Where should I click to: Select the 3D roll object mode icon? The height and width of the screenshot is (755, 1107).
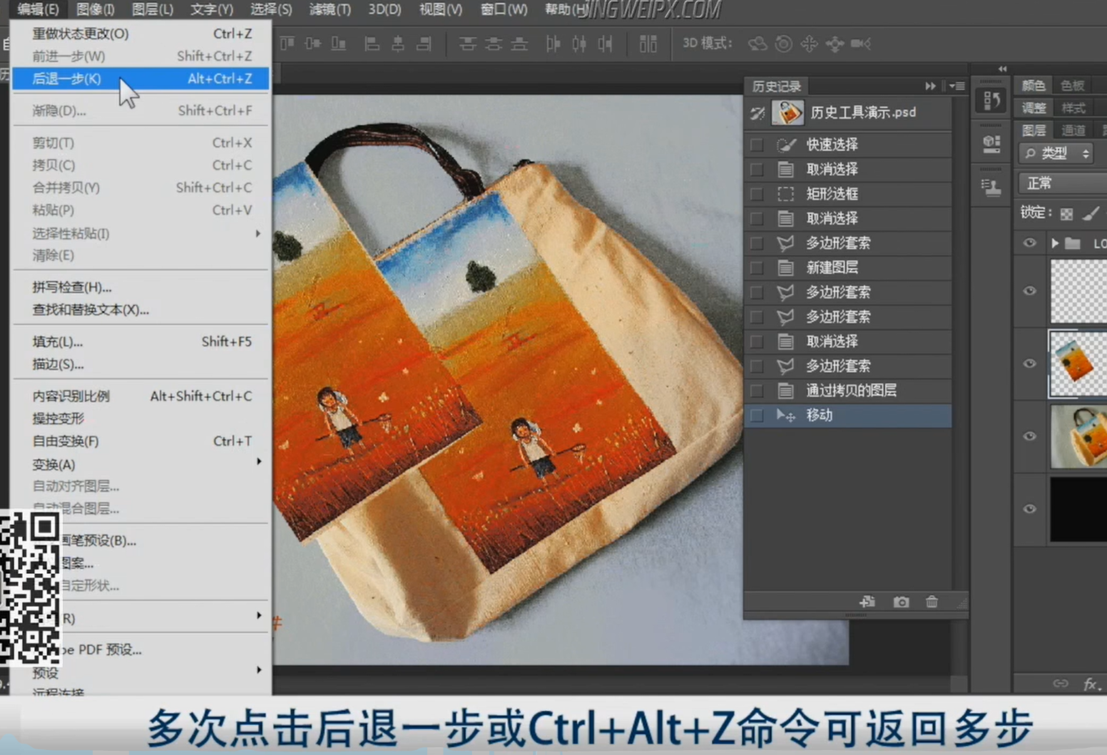coord(783,43)
